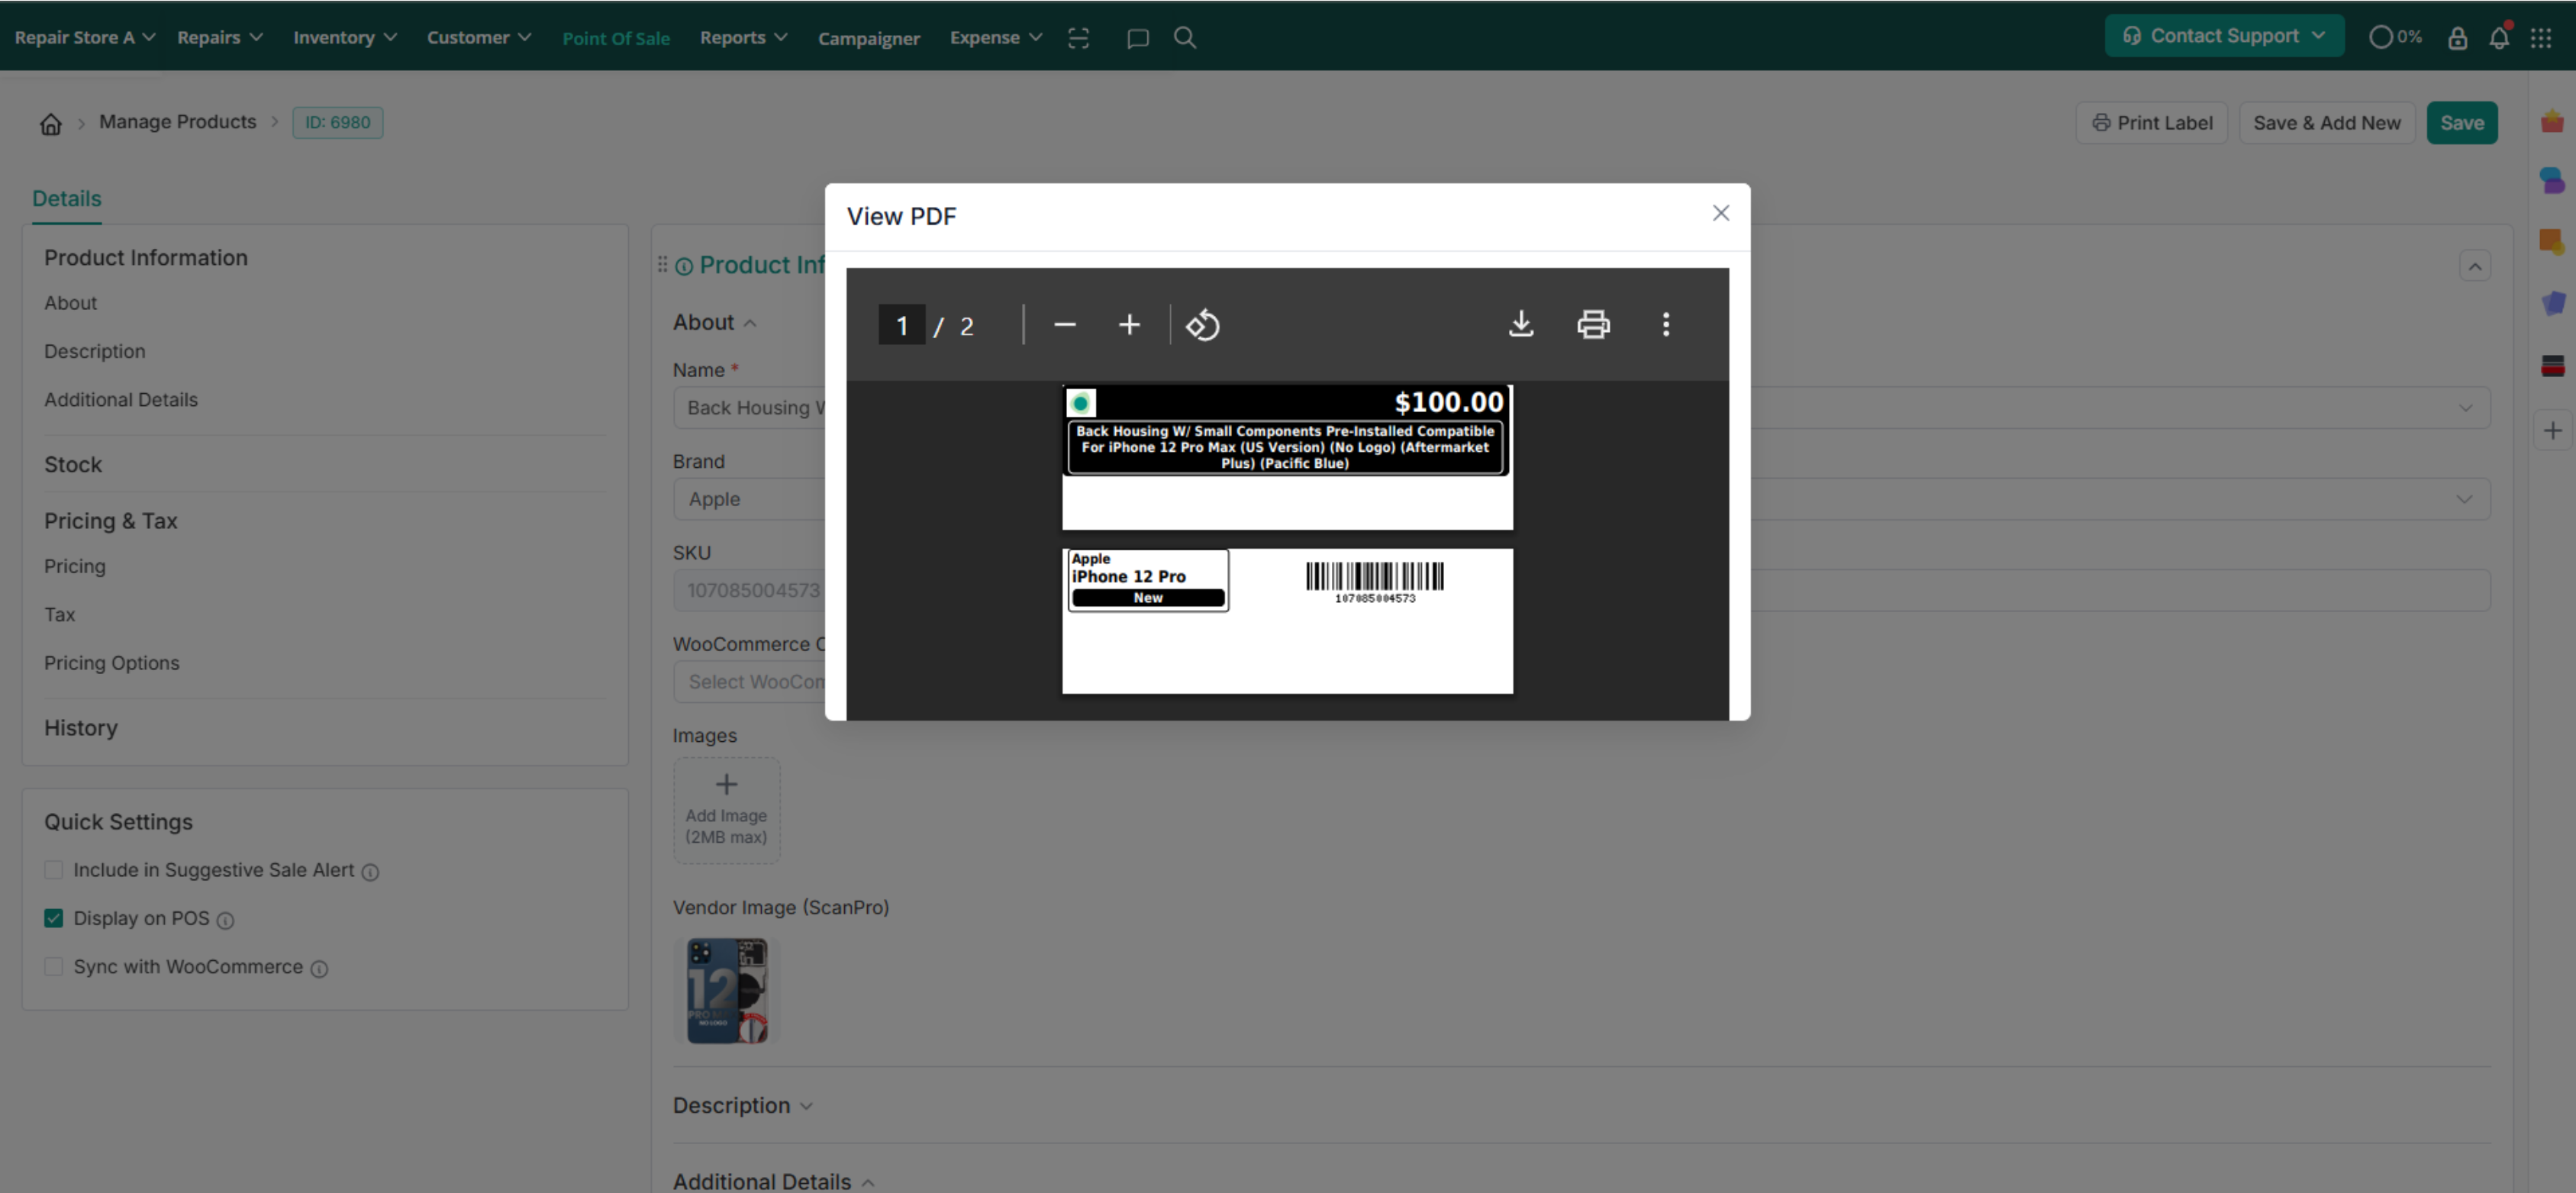2576x1193 pixels.
Task: Go to Point Of Sale
Action: pyautogui.click(x=615, y=38)
